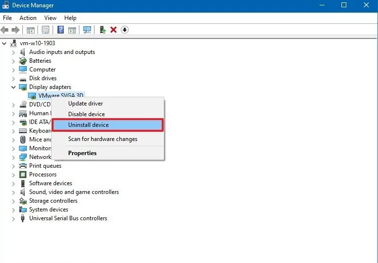The image size is (378, 263).
Task: Open Properties from the context menu
Action: tap(82, 153)
